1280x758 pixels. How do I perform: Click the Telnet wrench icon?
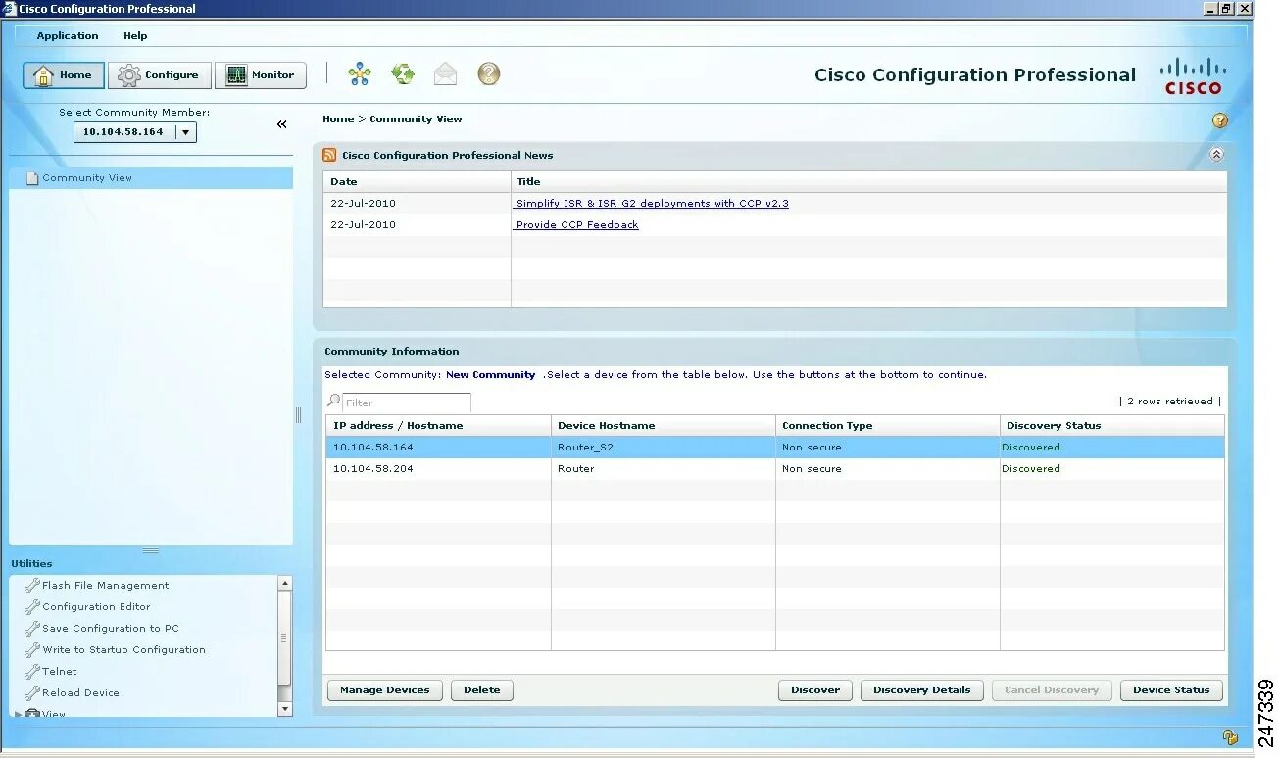pos(32,672)
